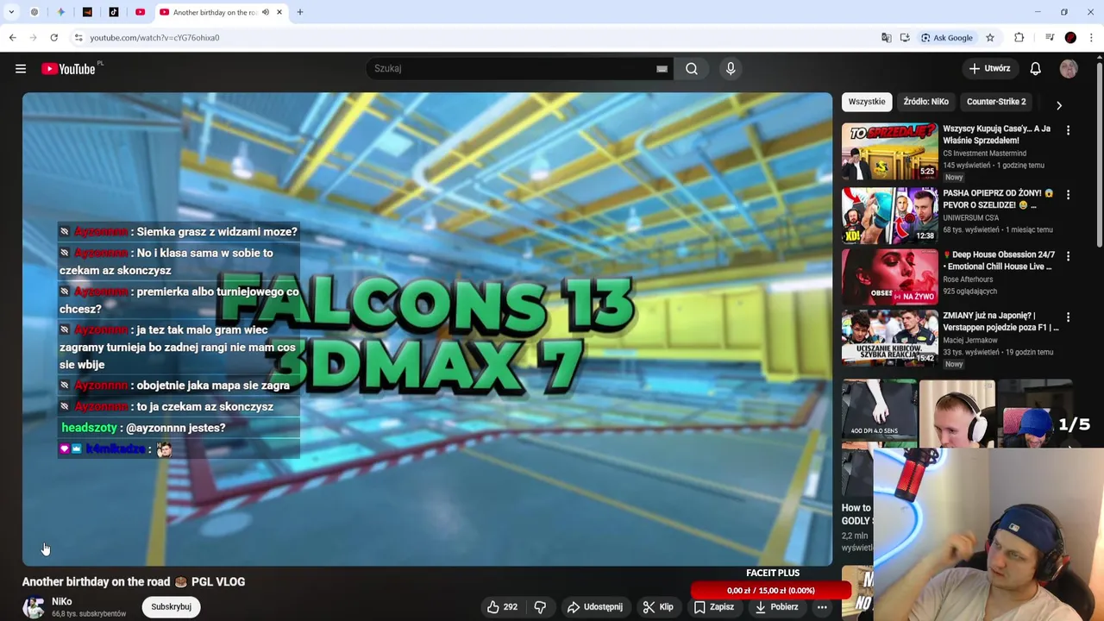Click the 'Pobierz' download button

point(776,607)
